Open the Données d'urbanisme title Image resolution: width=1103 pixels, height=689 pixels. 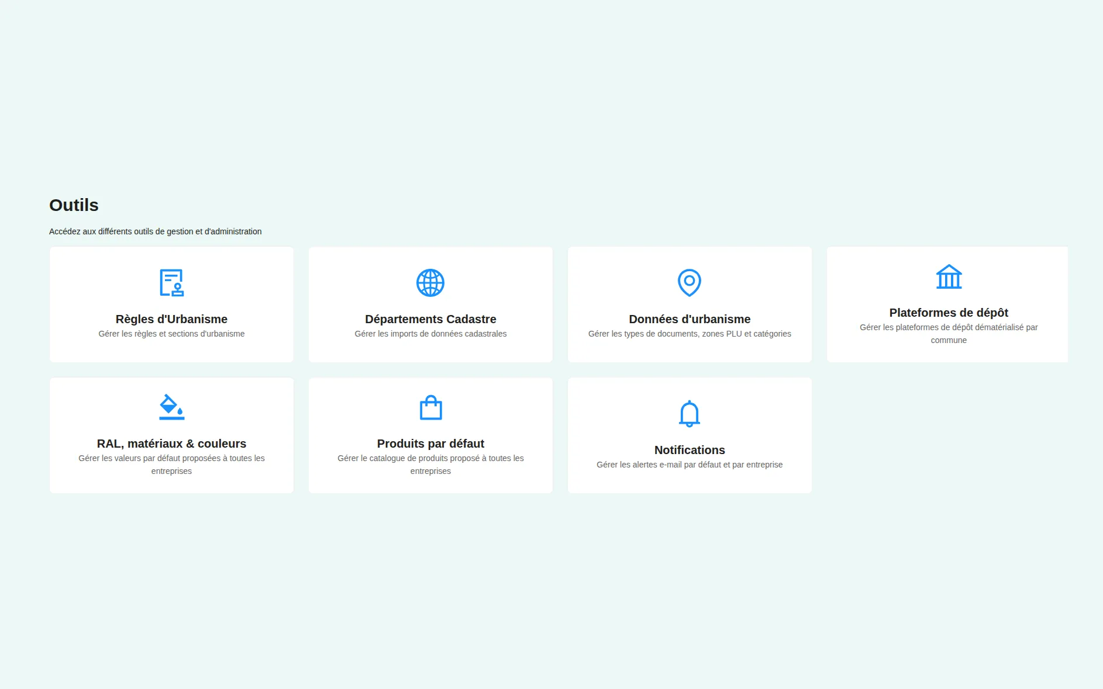(x=690, y=319)
